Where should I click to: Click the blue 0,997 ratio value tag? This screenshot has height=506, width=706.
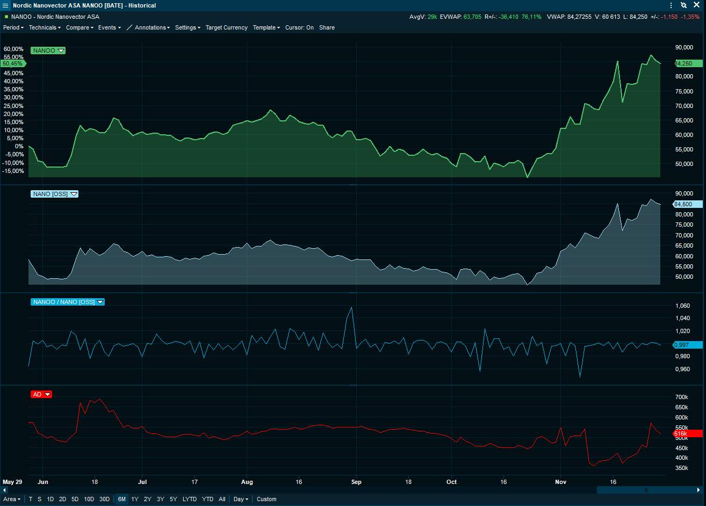coord(688,345)
